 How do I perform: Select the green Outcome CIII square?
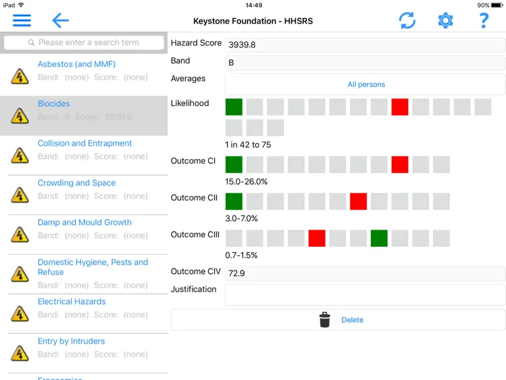(x=379, y=238)
